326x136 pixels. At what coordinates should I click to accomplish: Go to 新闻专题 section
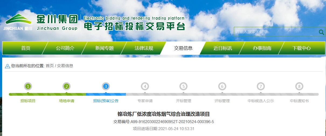pyautogui.click(x=105, y=48)
